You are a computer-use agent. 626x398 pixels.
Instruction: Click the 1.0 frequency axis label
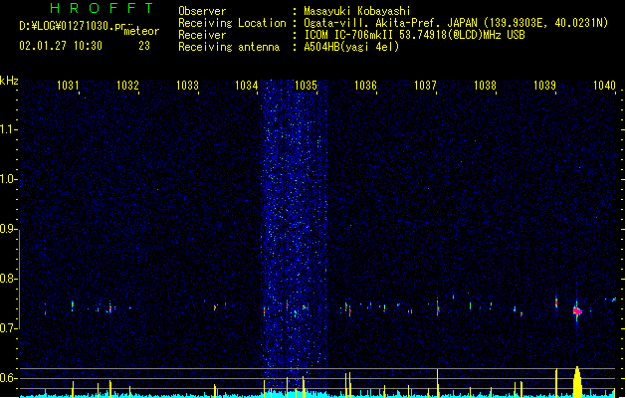[8, 179]
